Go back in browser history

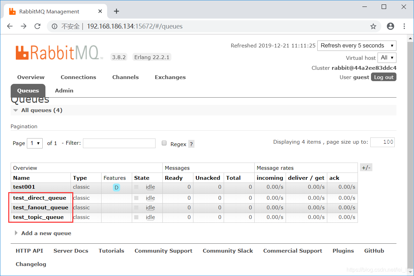point(10,26)
